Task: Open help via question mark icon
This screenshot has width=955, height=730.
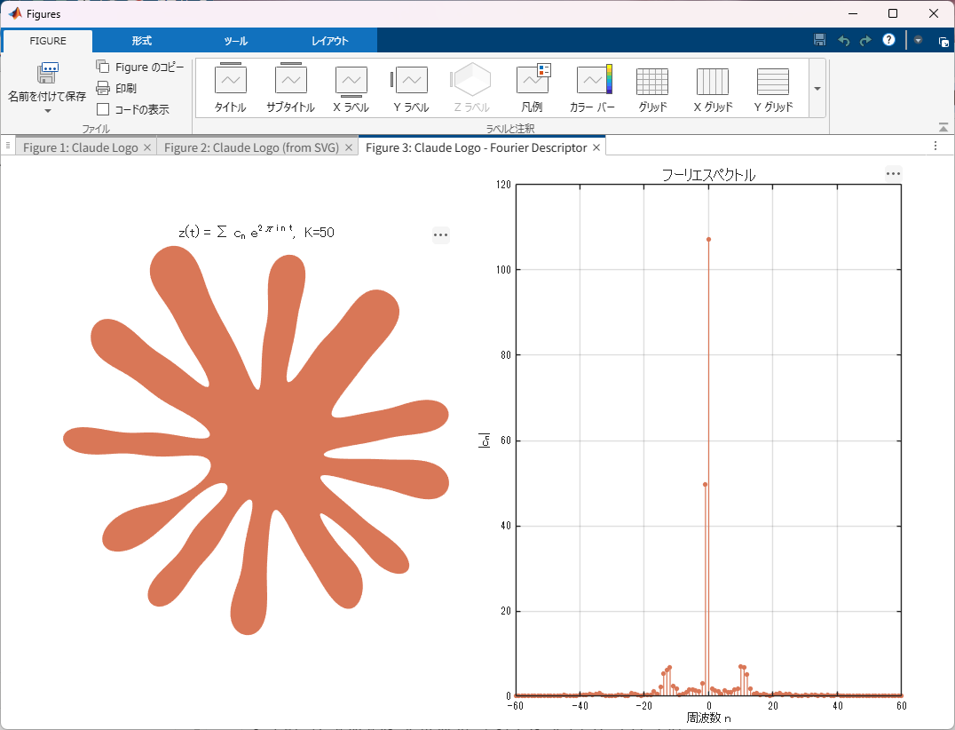Action: (888, 40)
